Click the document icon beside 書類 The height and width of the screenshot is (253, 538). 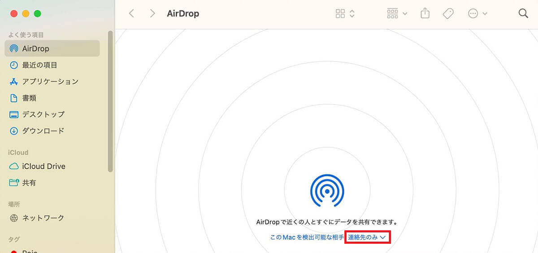pyautogui.click(x=14, y=98)
